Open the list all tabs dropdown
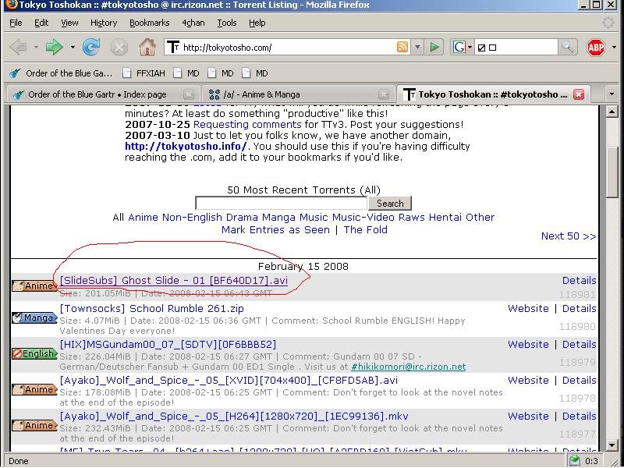This screenshot has height=468, width=624. (612, 94)
